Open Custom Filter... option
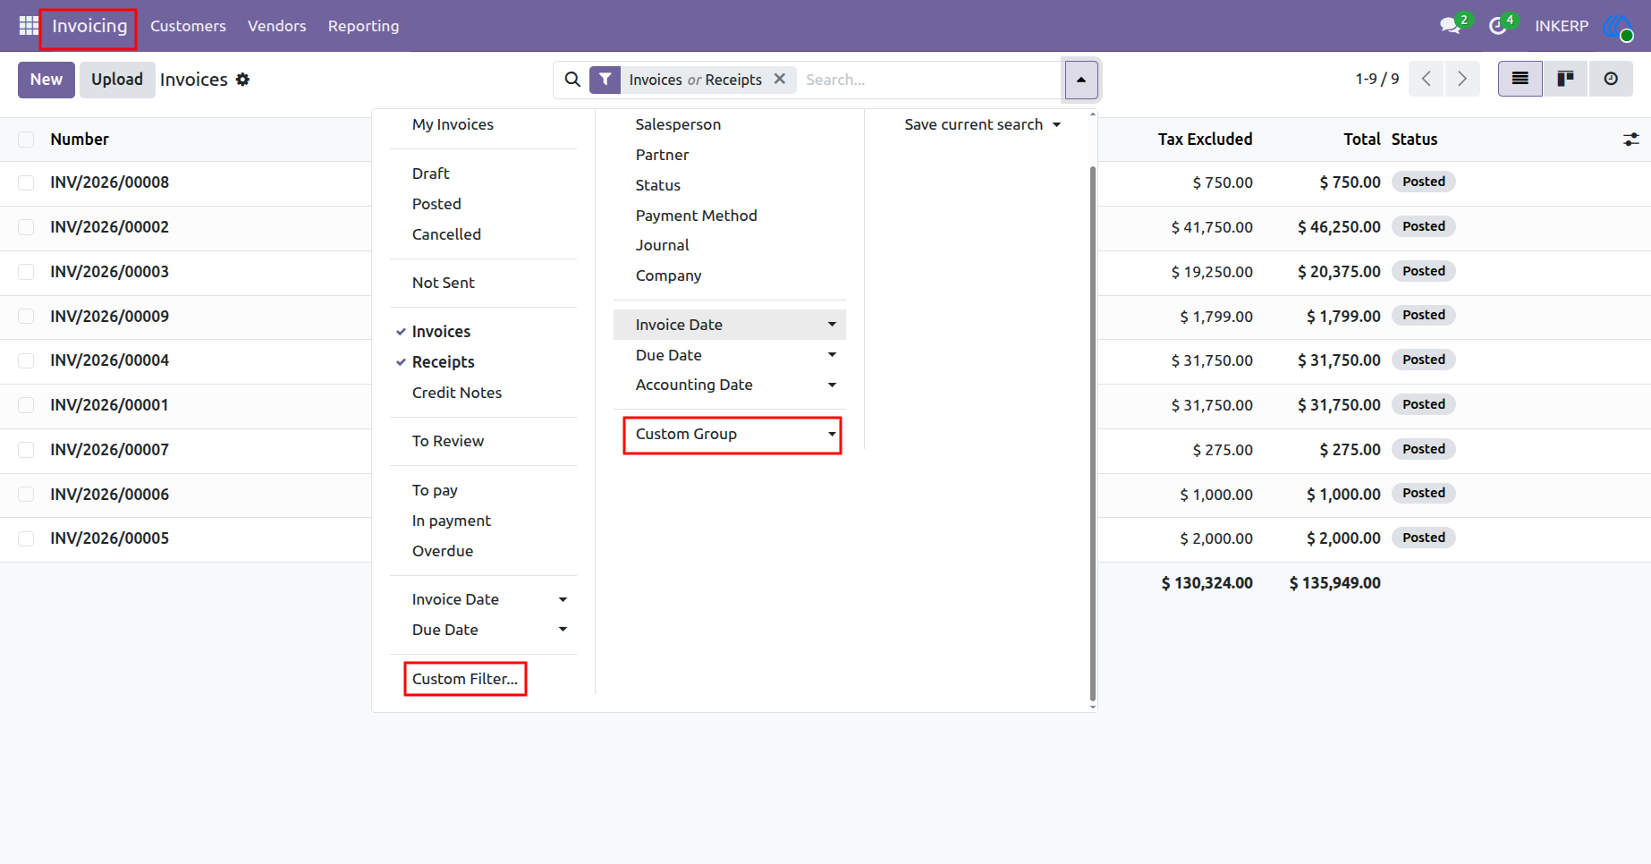1651x864 pixels. tap(465, 679)
